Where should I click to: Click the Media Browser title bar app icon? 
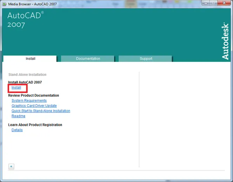[x=4, y=4]
